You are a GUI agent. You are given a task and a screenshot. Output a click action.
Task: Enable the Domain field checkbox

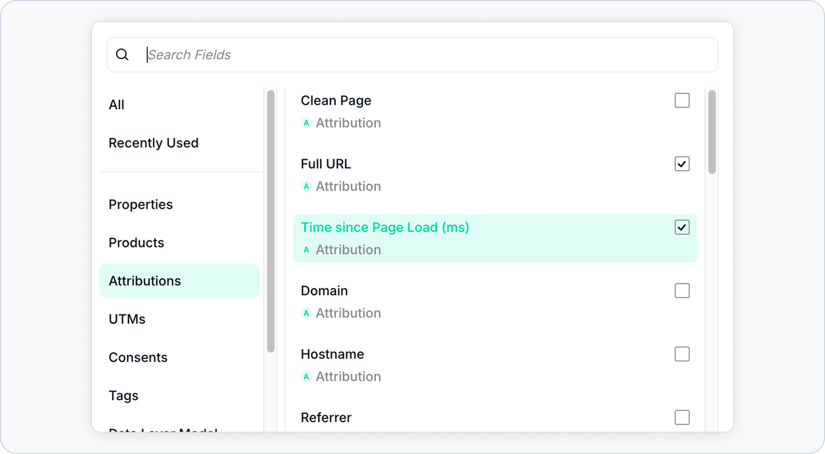pos(682,290)
